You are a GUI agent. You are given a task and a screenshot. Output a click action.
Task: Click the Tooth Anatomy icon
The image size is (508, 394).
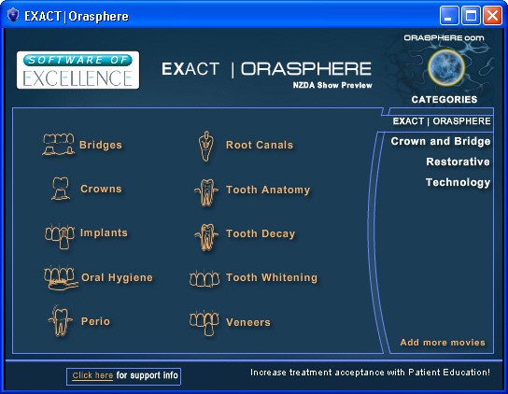(x=206, y=192)
